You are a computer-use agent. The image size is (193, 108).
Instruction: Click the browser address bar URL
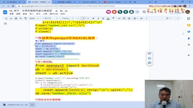pyautogui.click(x=68, y=6)
